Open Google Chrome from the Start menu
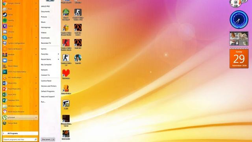This screenshot has height=142, width=252. 20,3
